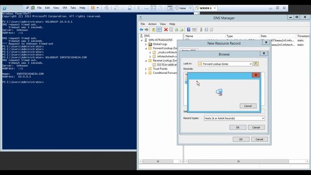Open the DNS Manager Help menu

[x=172, y=24]
